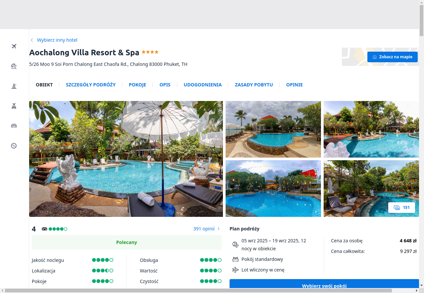Image resolution: width=424 pixels, height=293 pixels.
Task: Select the beach umbrella vacation icon
Action: 14,66
